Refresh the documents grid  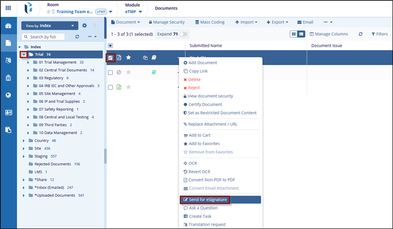pos(361,34)
